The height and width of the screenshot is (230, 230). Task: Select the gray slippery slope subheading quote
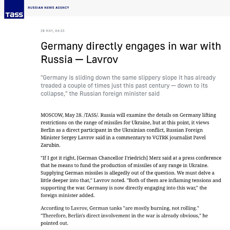[x=128, y=85]
